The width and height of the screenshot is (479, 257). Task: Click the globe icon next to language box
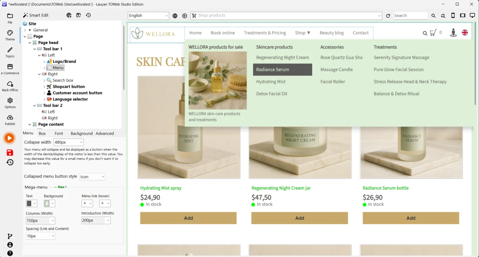[175, 16]
